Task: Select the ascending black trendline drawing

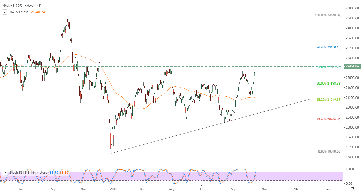Action: point(211,126)
